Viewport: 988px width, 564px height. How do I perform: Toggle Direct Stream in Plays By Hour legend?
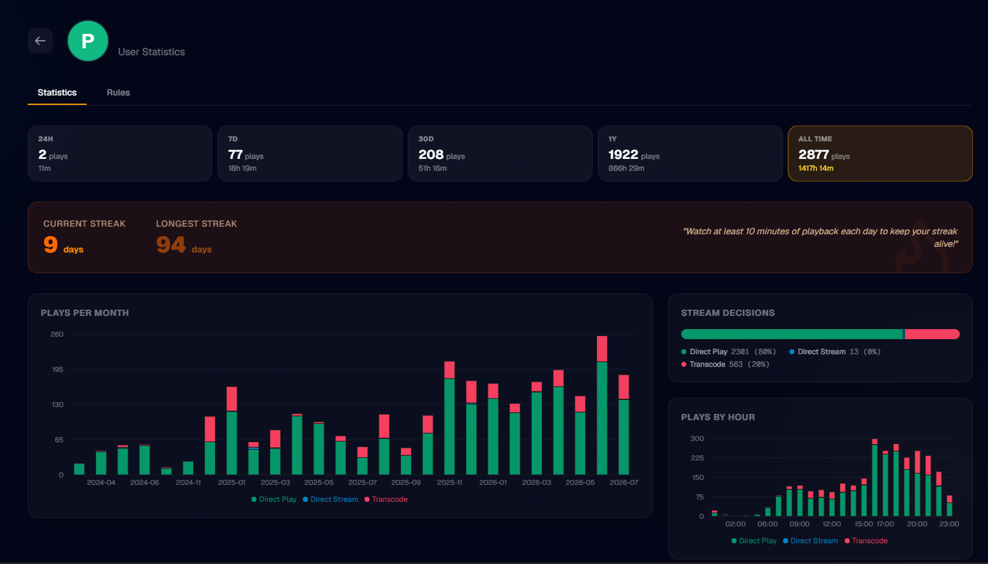tap(811, 541)
